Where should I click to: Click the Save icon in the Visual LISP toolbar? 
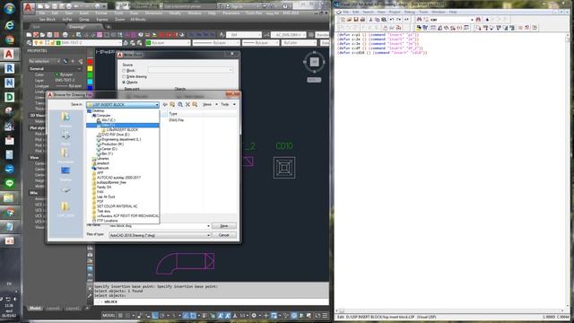click(356, 20)
